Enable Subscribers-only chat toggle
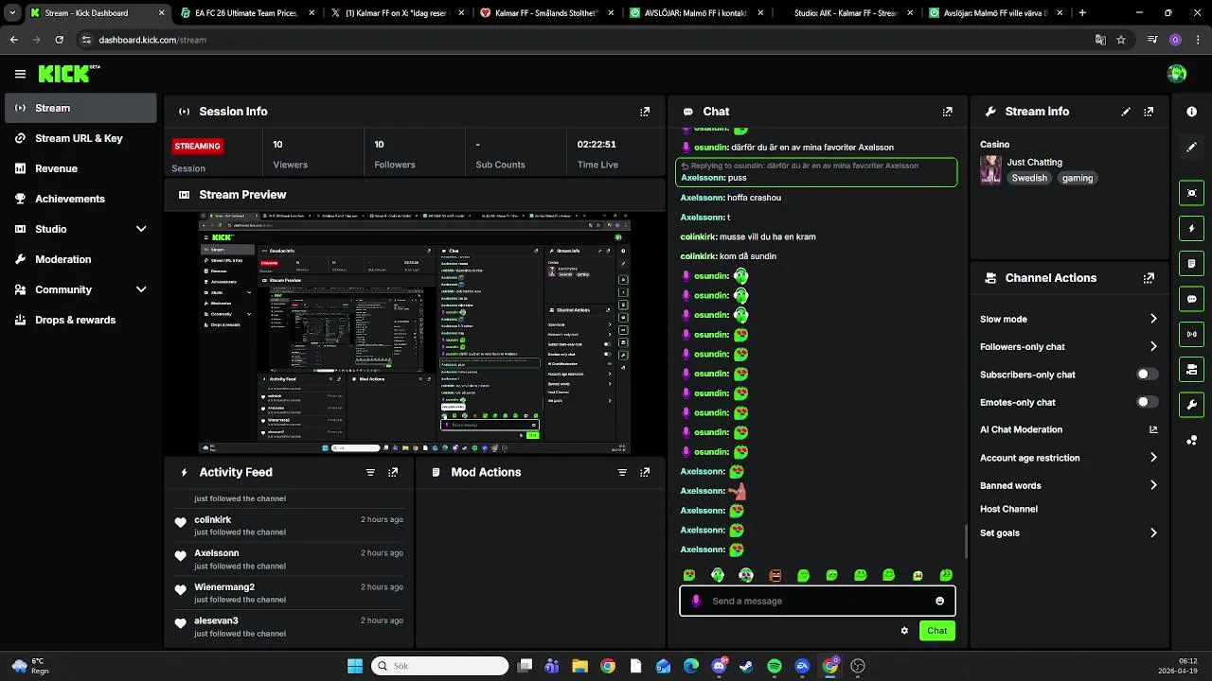This screenshot has height=681, width=1212. pyautogui.click(x=1147, y=375)
